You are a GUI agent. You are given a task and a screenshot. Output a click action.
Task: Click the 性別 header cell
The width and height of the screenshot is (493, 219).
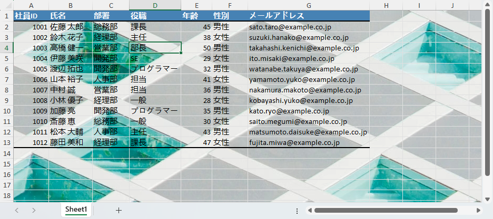230,16
